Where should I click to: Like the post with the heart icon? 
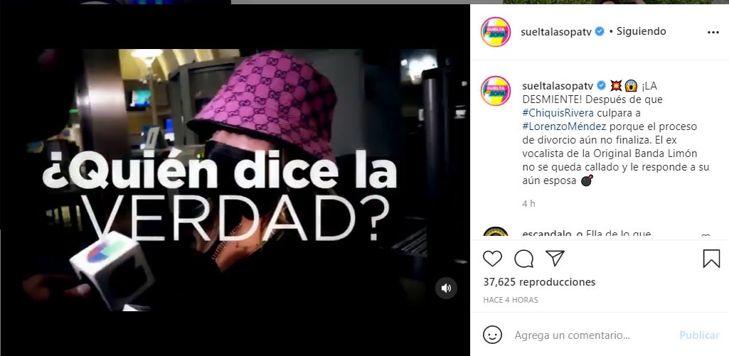(x=492, y=259)
